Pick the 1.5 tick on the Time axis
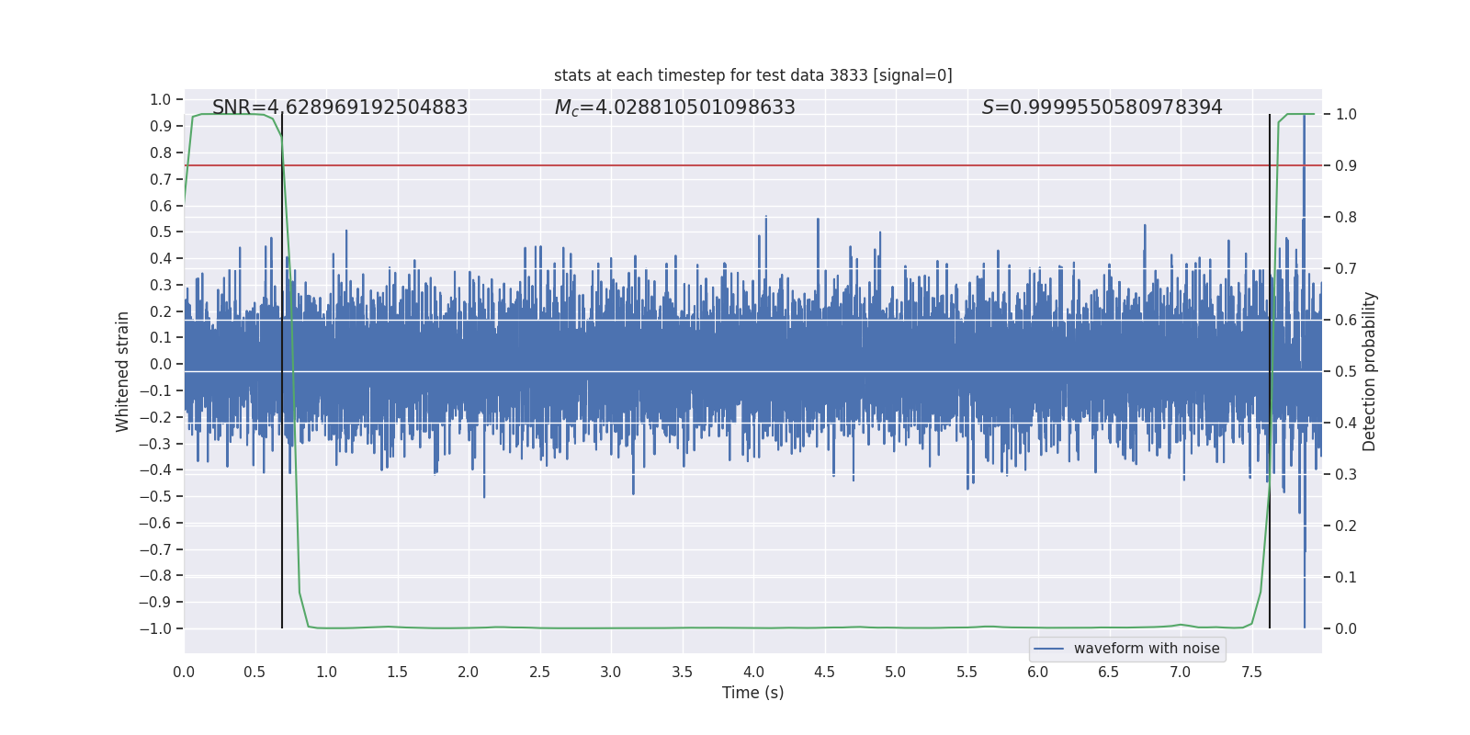This screenshot has height=735, width=1470. point(398,672)
